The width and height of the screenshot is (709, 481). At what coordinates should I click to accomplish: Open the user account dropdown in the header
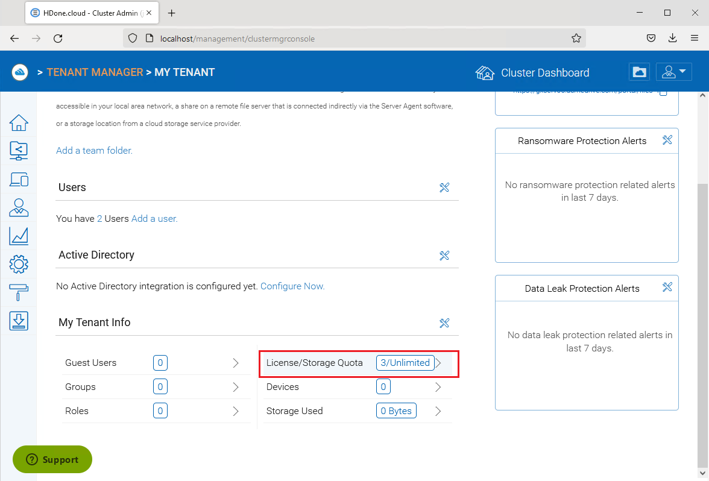[x=673, y=71]
